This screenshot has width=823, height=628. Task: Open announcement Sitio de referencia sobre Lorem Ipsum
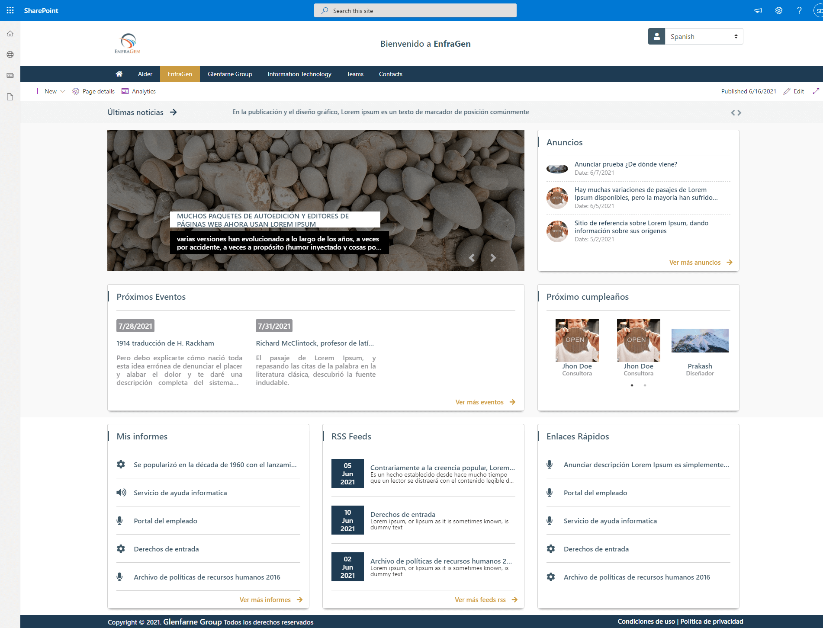pos(641,227)
